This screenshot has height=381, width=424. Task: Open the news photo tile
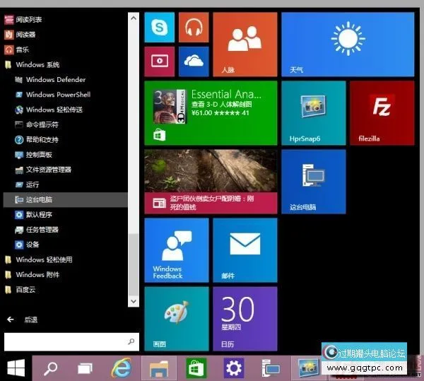pyautogui.click(x=211, y=182)
